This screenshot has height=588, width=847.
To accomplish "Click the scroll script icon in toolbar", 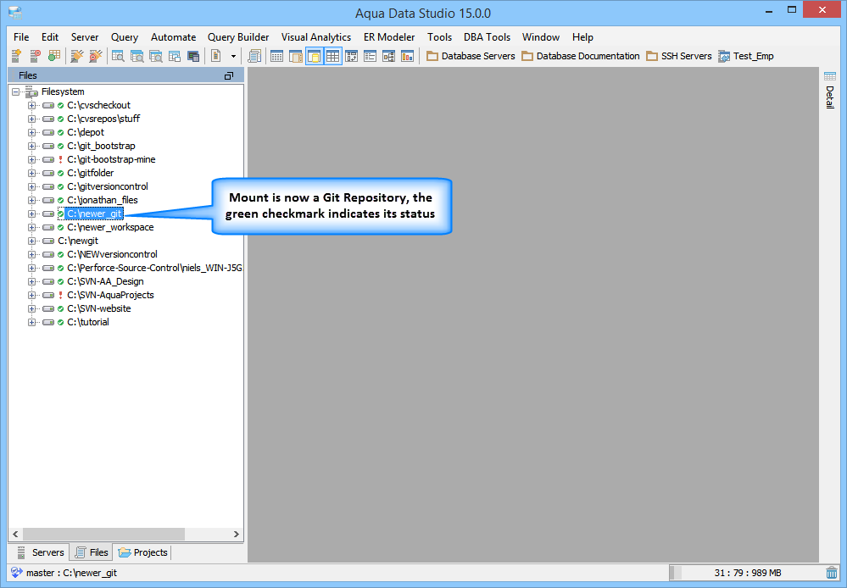I will pos(254,56).
